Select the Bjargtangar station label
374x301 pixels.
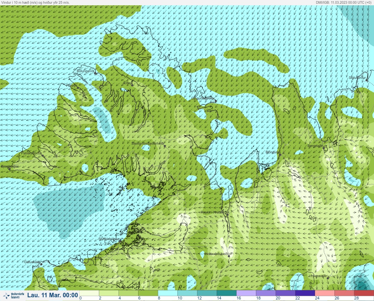point(10,166)
